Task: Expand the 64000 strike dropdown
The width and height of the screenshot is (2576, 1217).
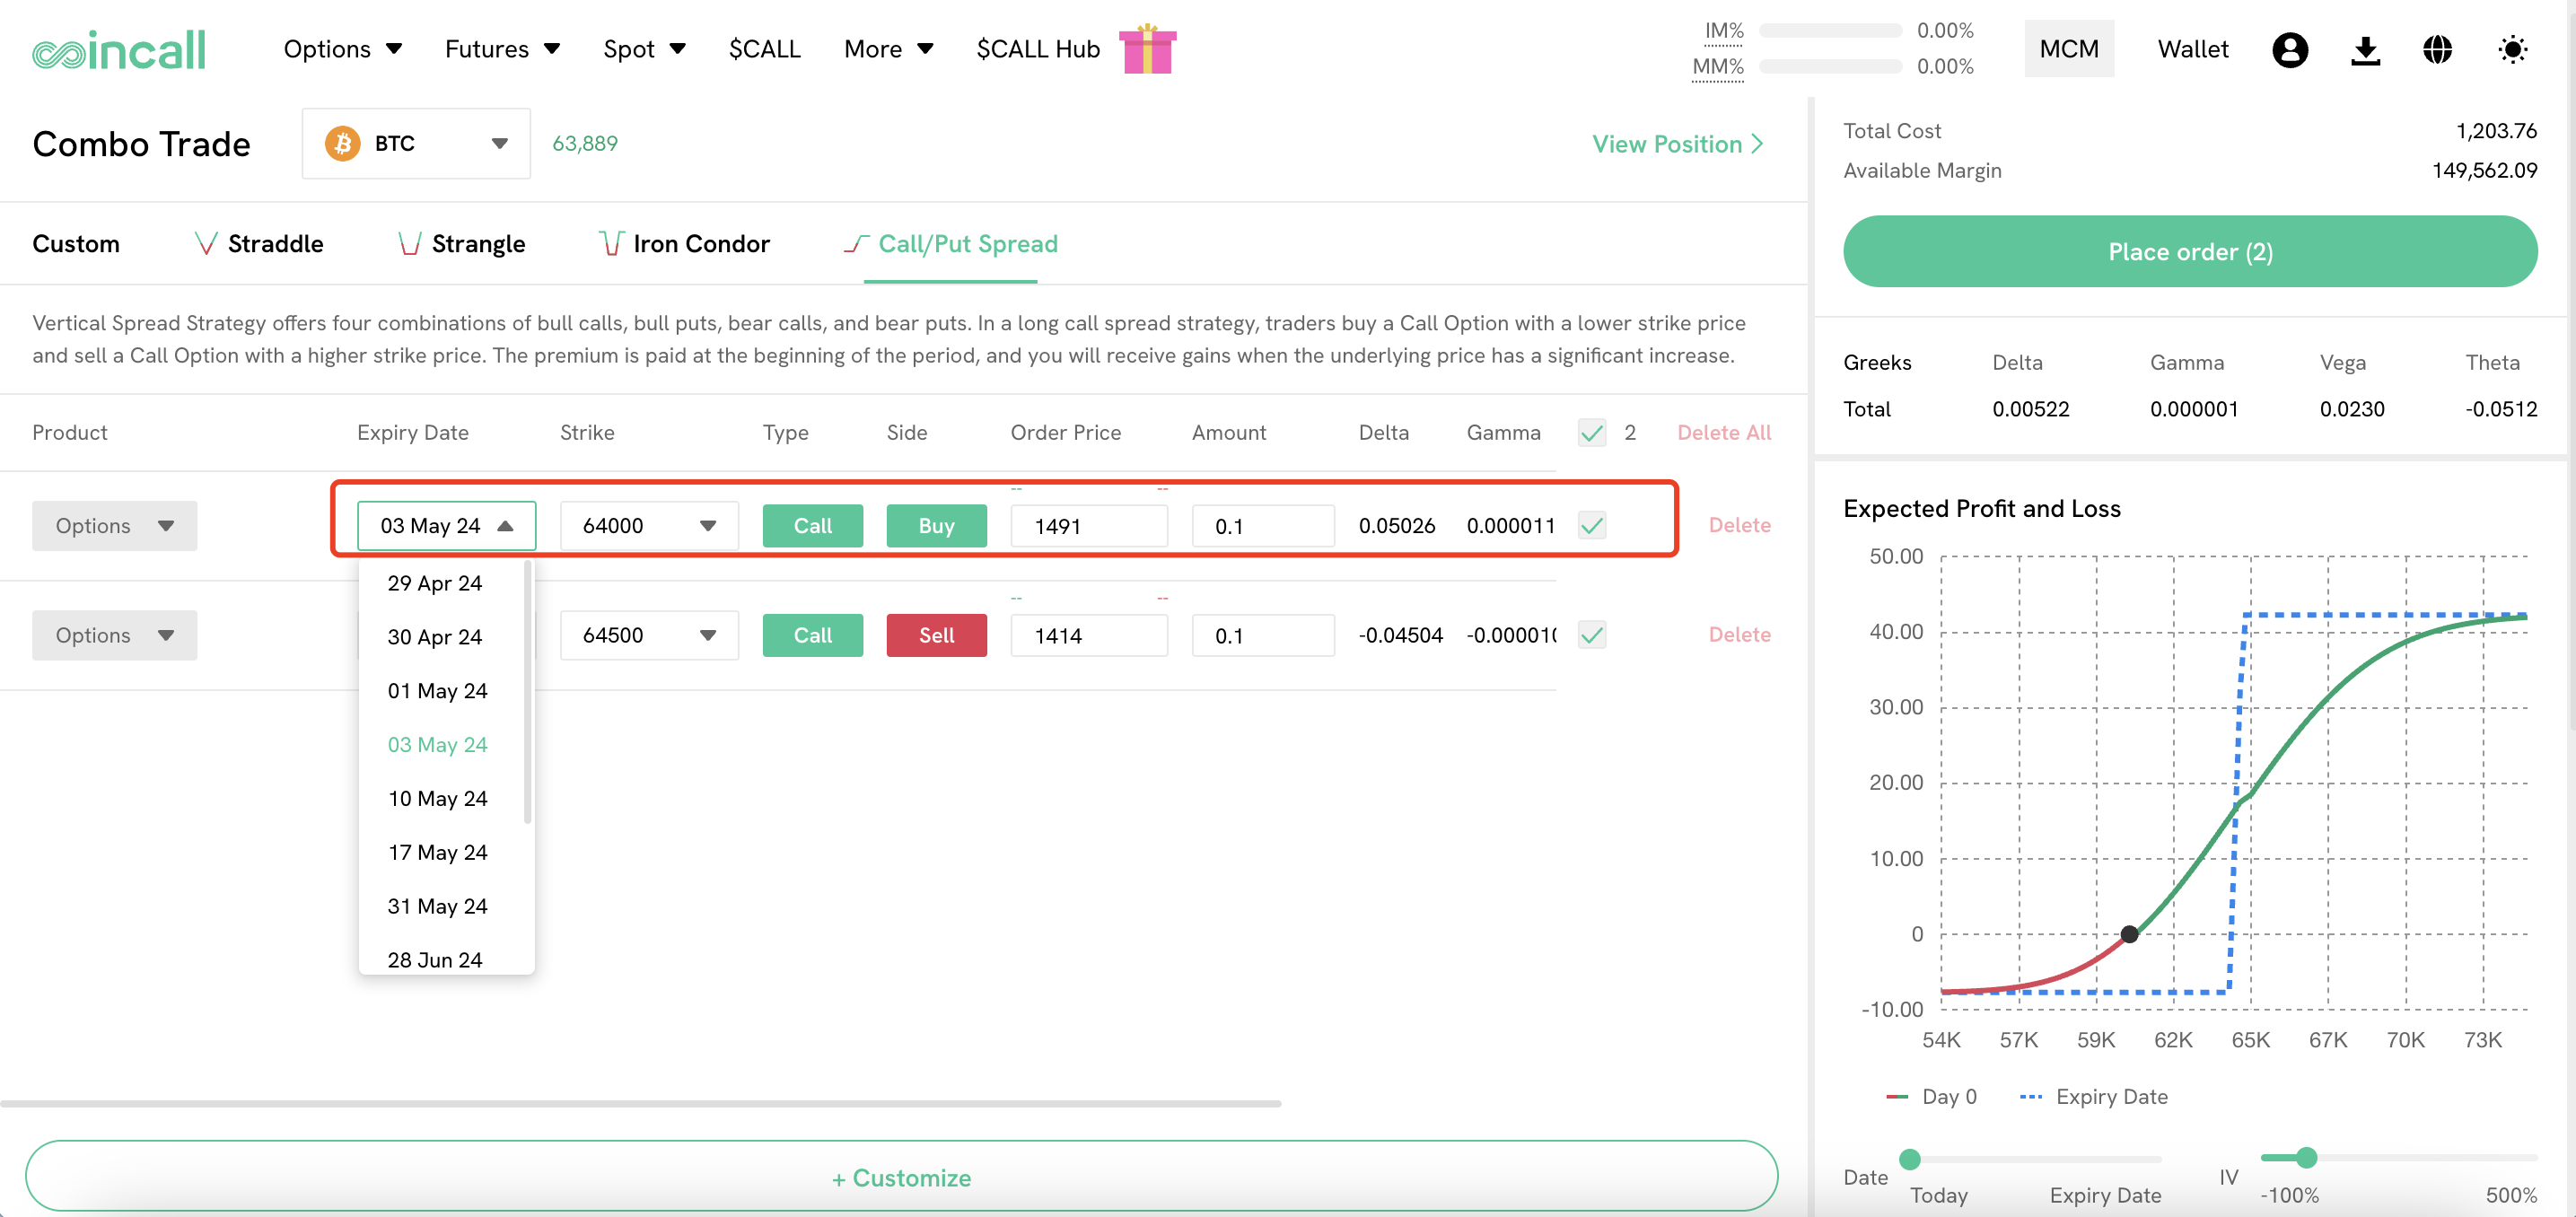Action: point(649,525)
